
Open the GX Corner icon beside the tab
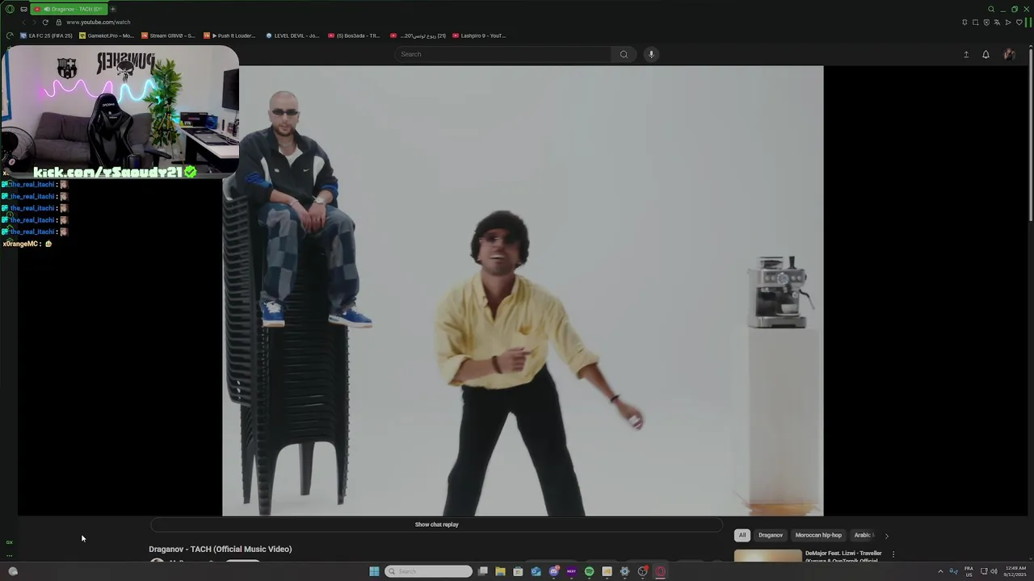(x=23, y=9)
